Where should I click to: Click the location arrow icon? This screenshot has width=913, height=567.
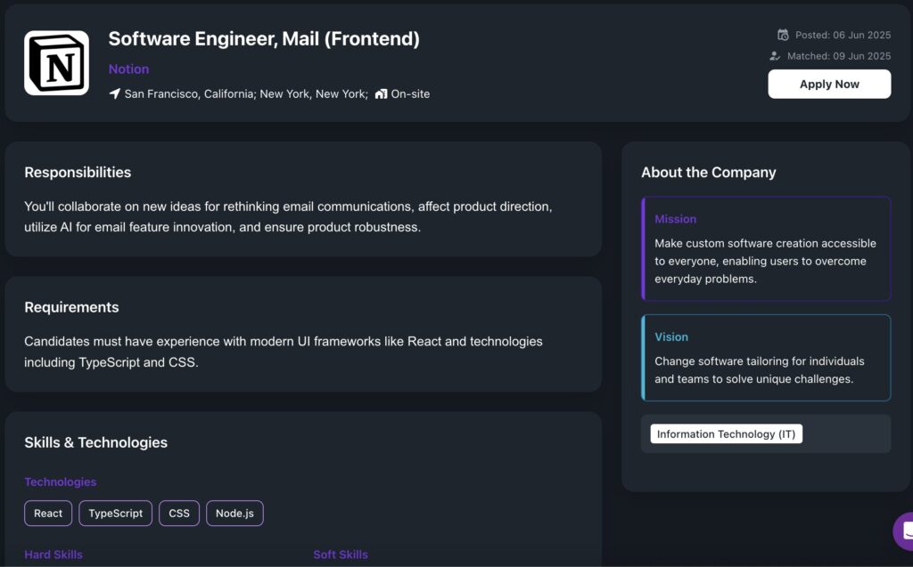pos(115,93)
